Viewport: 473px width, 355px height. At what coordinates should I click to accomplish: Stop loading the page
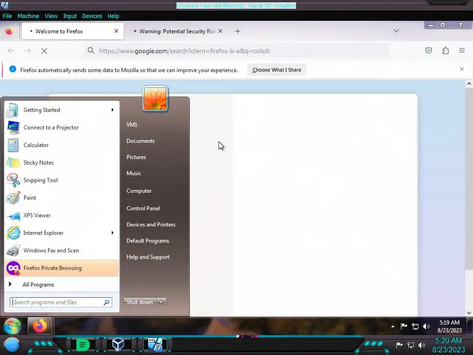[44, 51]
